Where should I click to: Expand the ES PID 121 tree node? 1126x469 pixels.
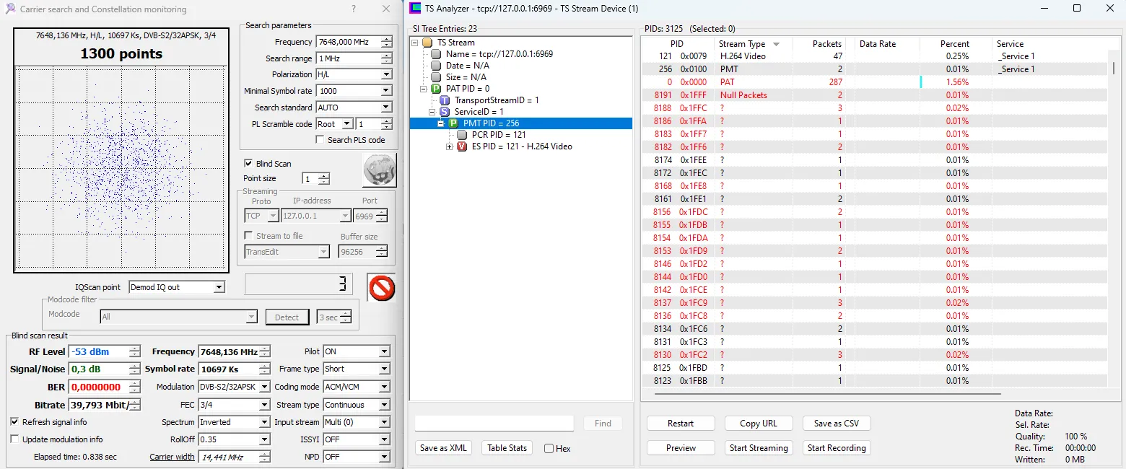click(450, 146)
